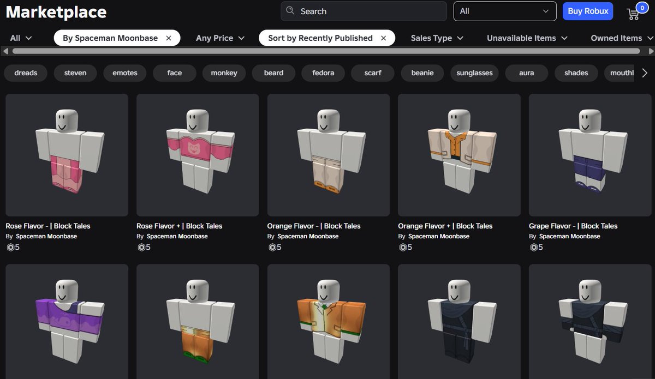Select the beanie tag
This screenshot has height=379, width=655.
pos(422,73)
